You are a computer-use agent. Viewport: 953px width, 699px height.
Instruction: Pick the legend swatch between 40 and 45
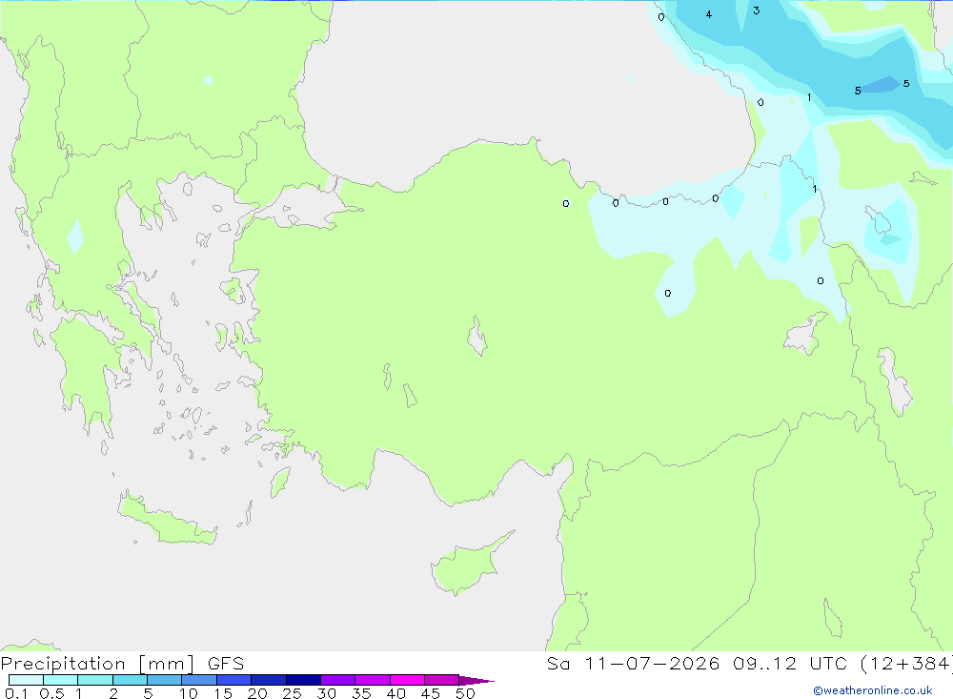407,680
